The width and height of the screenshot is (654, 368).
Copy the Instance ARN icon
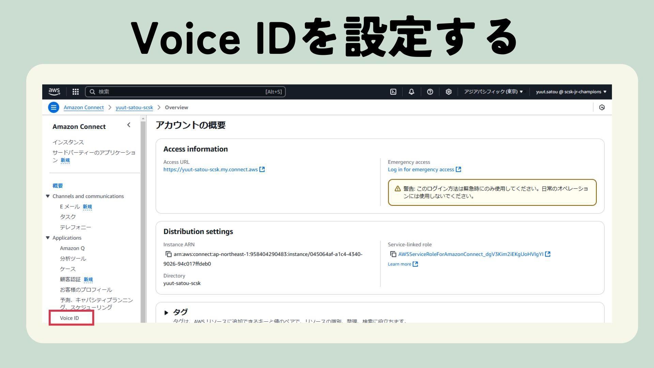coord(168,254)
